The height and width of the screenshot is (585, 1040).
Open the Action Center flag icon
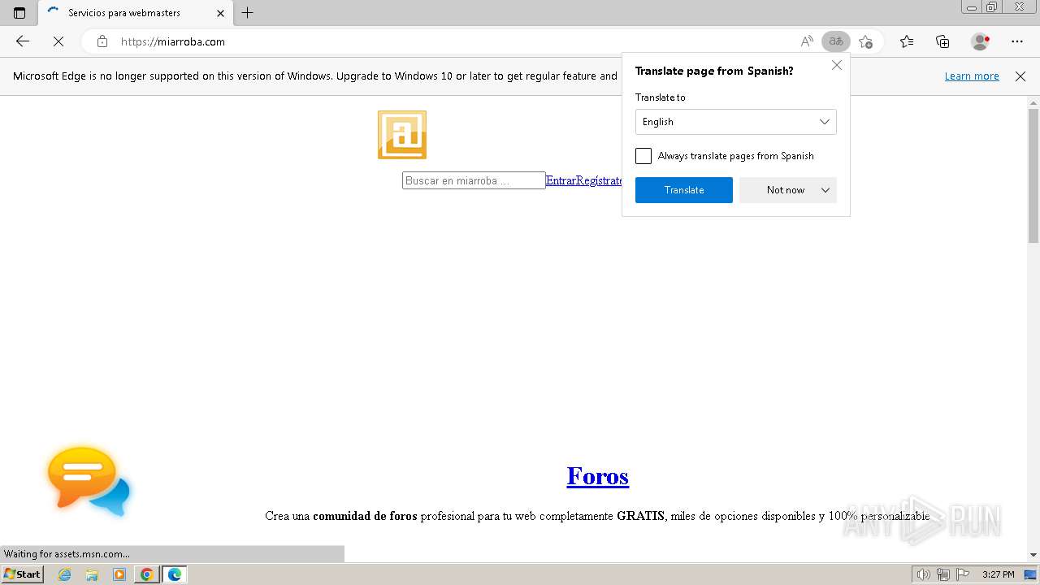coord(962,574)
